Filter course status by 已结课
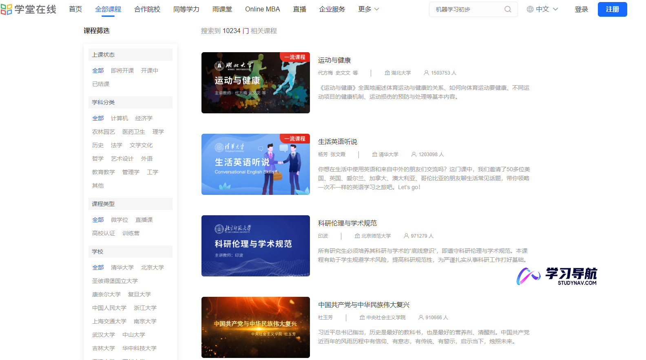 pyautogui.click(x=101, y=84)
